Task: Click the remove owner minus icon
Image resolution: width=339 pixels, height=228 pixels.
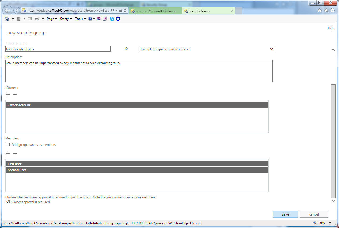Action: coord(15,95)
